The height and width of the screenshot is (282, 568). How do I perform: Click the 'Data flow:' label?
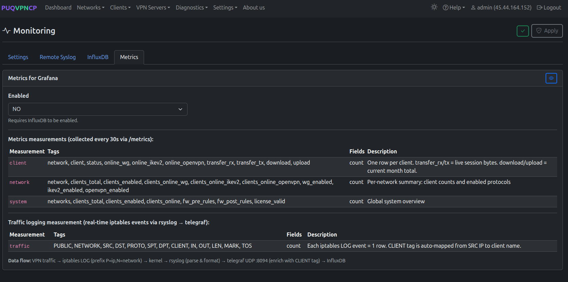(19, 261)
